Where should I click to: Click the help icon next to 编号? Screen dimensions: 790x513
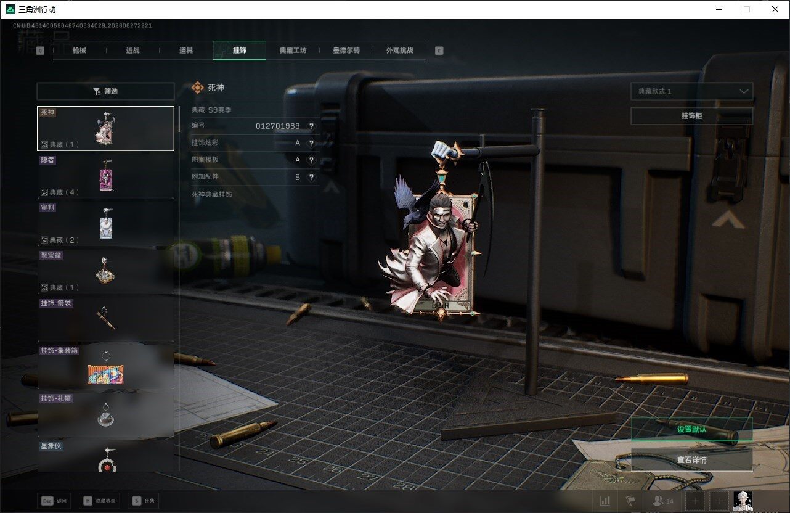click(311, 126)
